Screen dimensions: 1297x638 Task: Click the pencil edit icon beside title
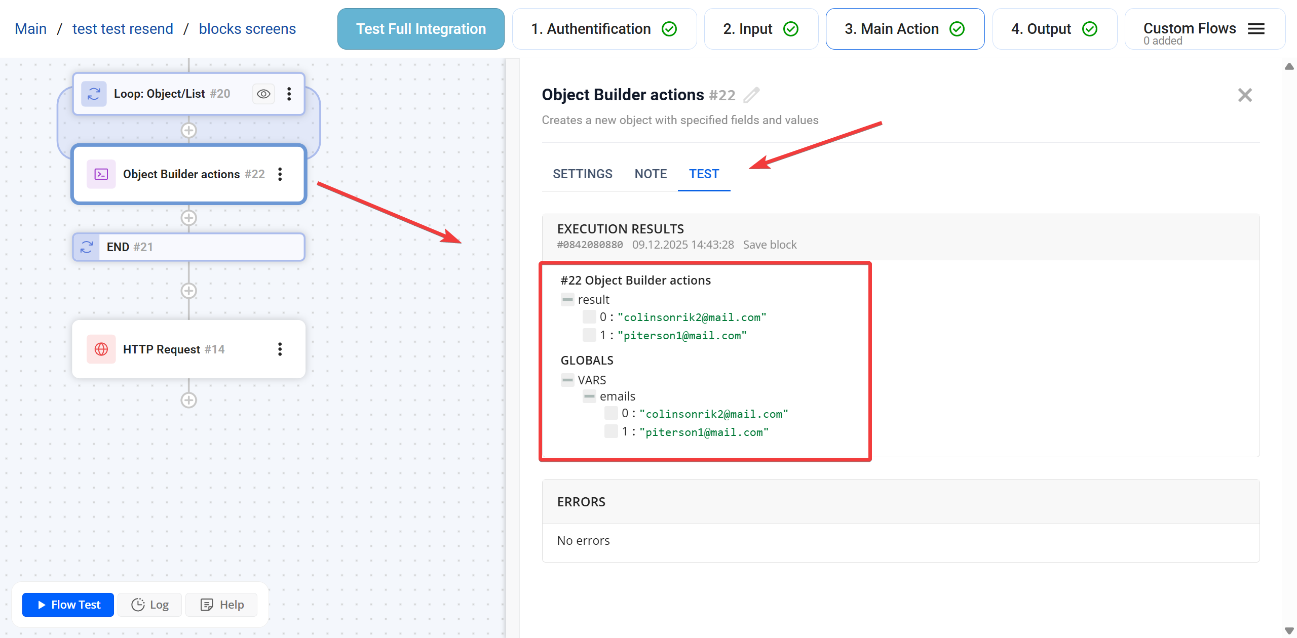pos(751,95)
